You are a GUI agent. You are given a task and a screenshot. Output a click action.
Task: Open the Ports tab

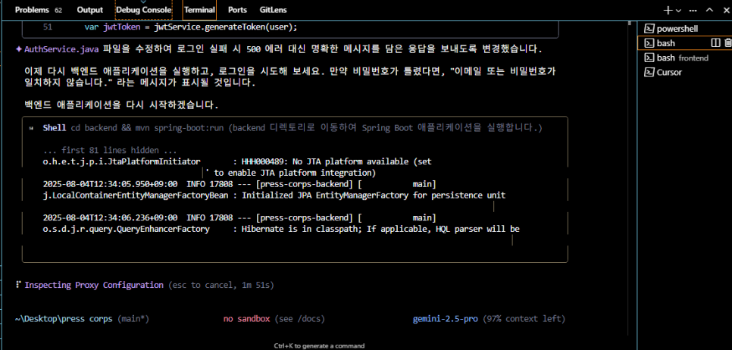click(x=238, y=10)
